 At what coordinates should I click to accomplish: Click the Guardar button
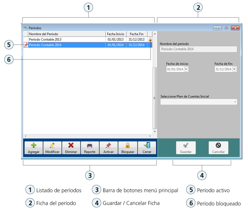click(x=186, y=147)
